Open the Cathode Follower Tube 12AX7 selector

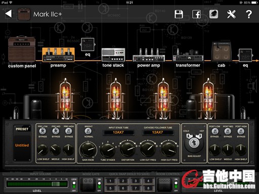(x=158, y=132)
